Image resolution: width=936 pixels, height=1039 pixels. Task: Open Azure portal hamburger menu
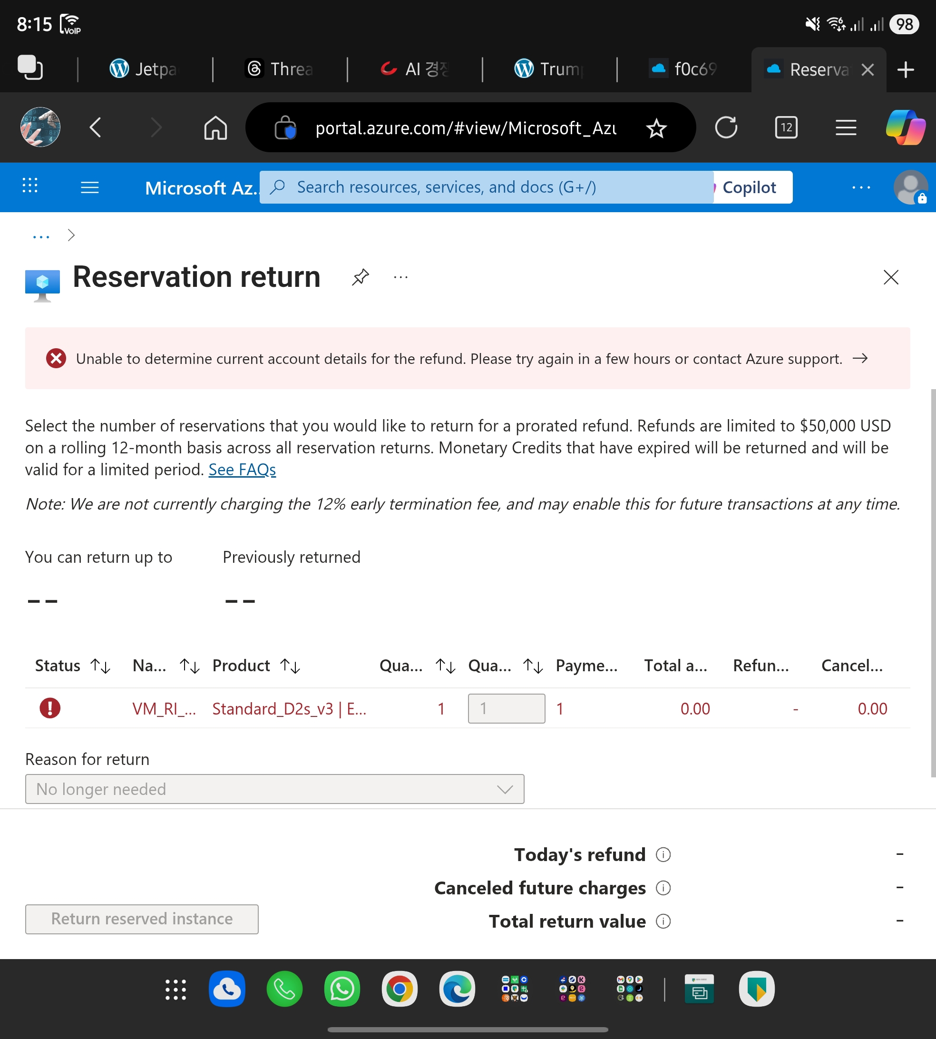[x=89, y=187]
